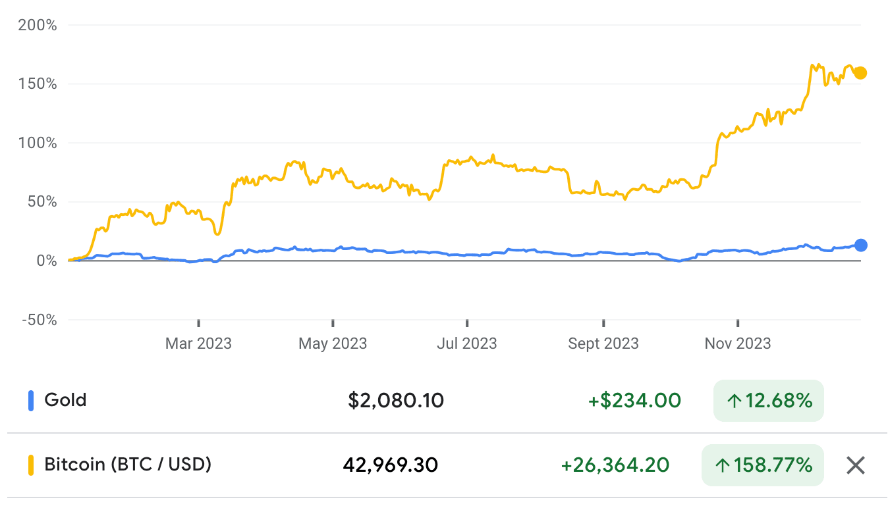The height and width of the screenshot is (508, 888).
Task: Click the Gold blue color indicator bar
Action: point(30,401)
